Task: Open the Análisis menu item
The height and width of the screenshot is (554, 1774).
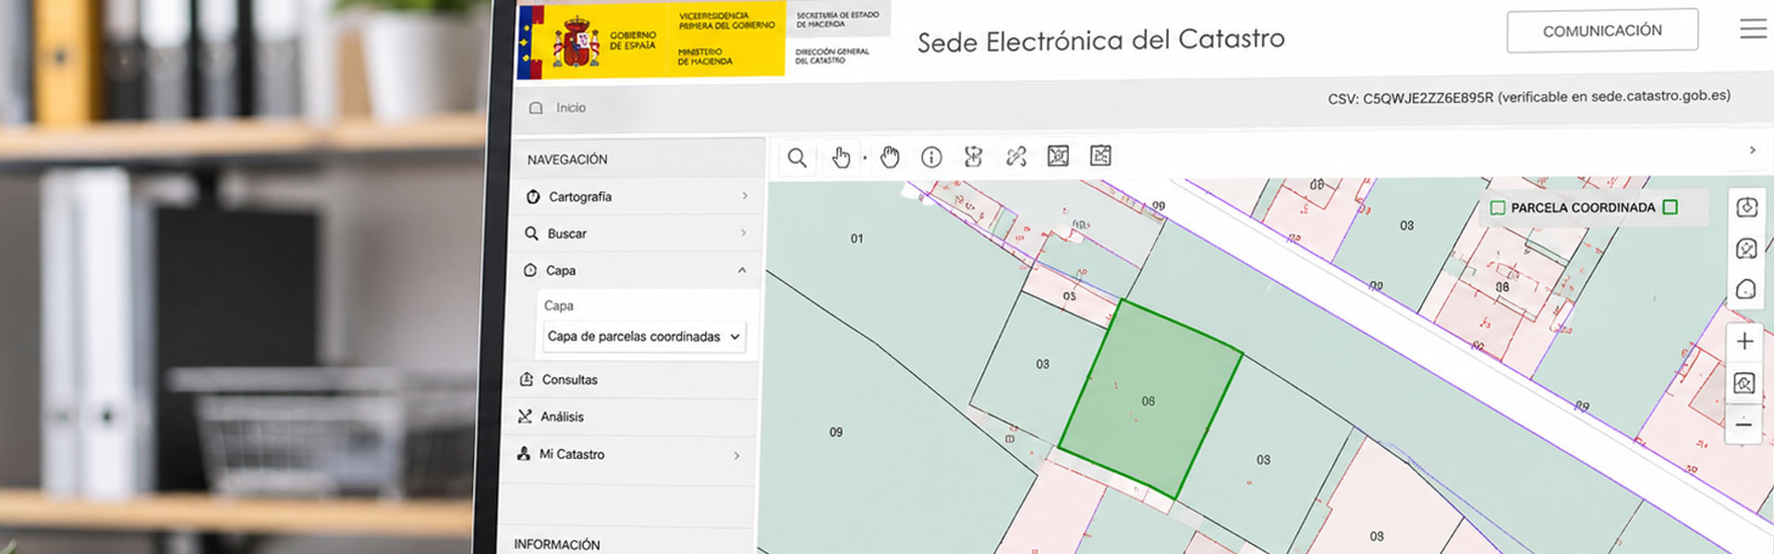Action: tap(631, 416)
